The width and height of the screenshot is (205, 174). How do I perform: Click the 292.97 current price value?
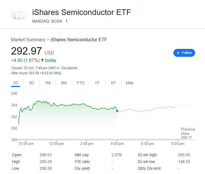(26, 51)
